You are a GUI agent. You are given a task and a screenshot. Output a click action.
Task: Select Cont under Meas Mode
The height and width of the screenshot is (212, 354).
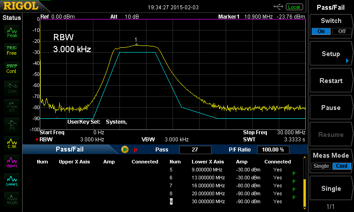342,166
